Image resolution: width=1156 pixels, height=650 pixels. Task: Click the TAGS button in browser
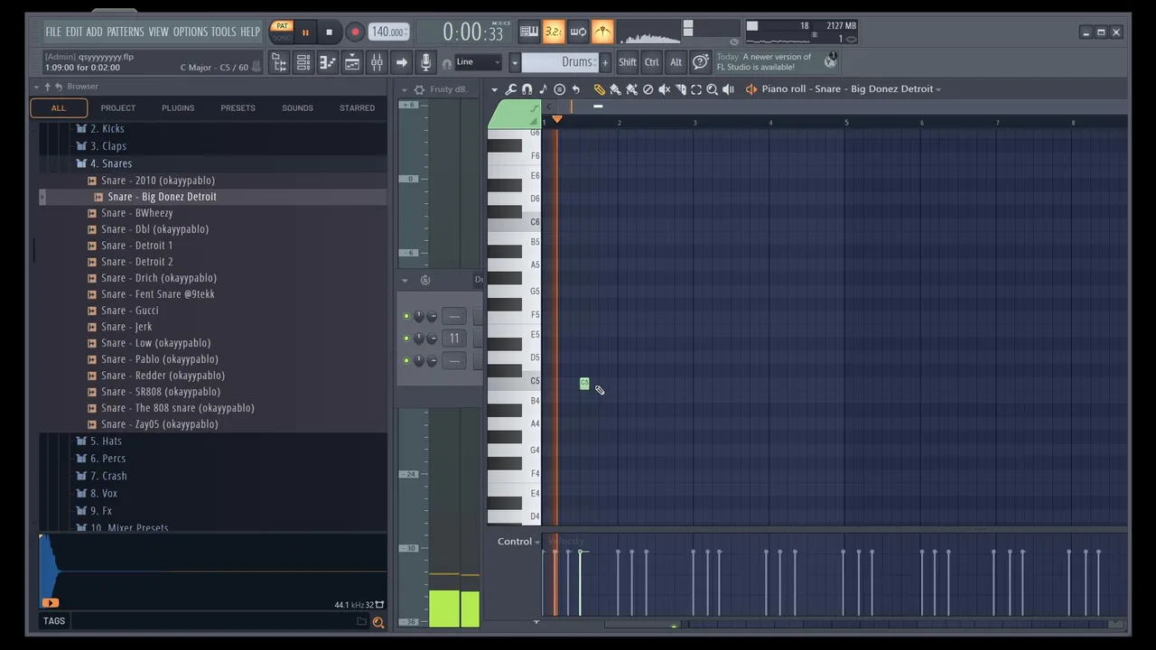click(54, 621)
